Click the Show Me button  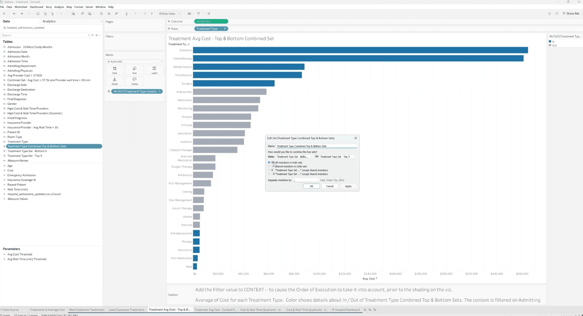(x=570, y=14)
